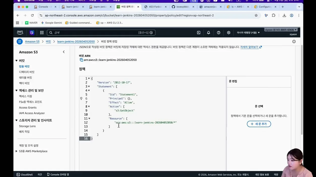Open IAM Access Analyzer in the sidebar
316x177 pixels.
coord(32,113)
